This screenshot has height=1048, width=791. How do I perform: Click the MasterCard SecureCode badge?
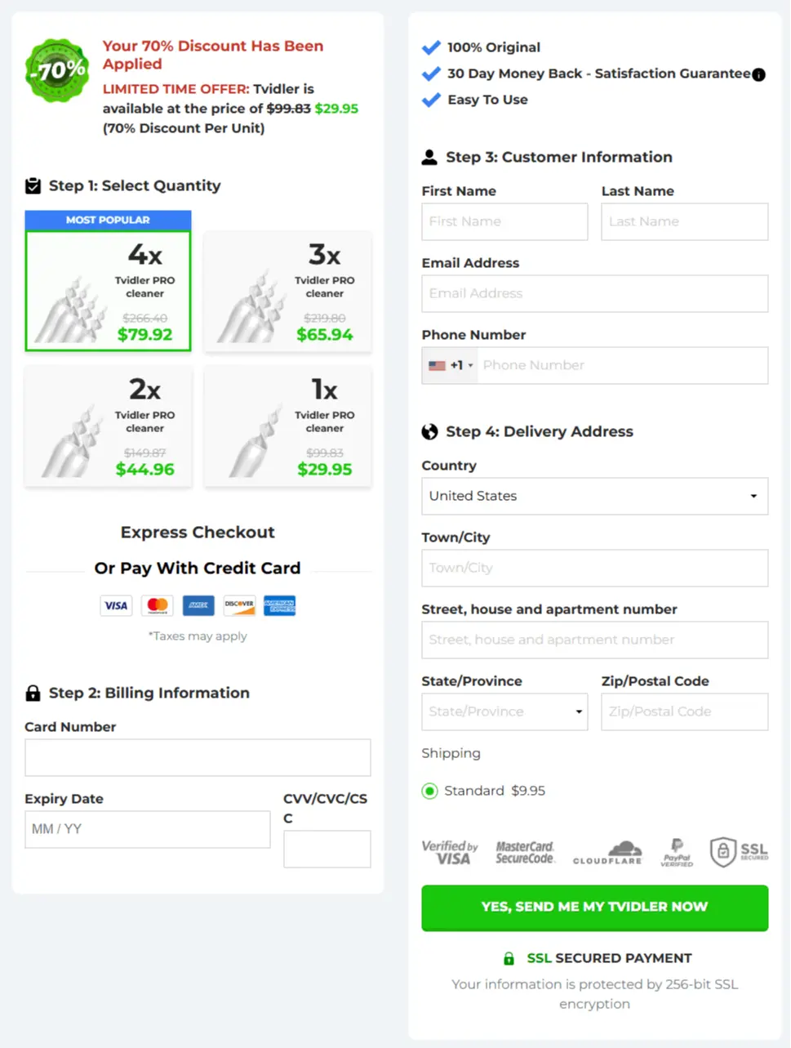tap(525, 852)
